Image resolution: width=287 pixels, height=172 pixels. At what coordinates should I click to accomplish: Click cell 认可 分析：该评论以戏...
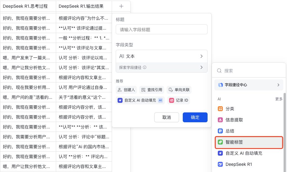[x=84, y=58]
